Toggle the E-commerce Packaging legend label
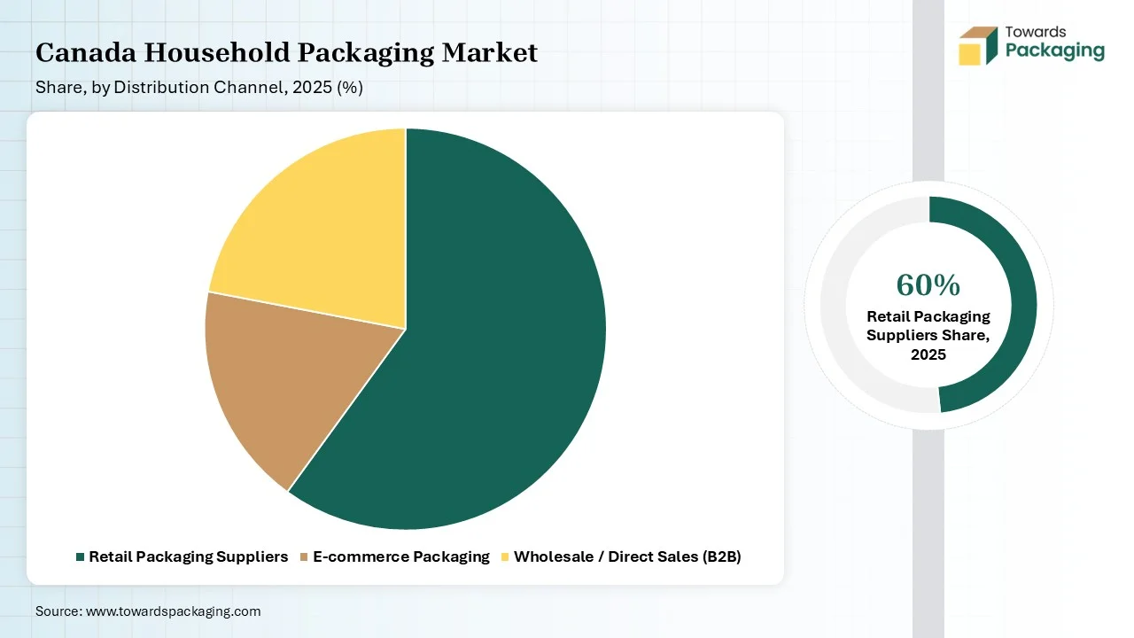 point(400,556)
